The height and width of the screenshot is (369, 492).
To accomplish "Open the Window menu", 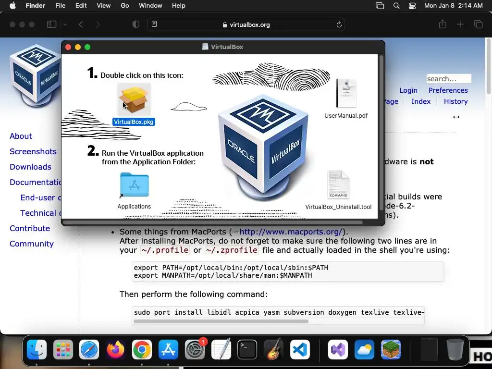I will click(x=150, y=6).
